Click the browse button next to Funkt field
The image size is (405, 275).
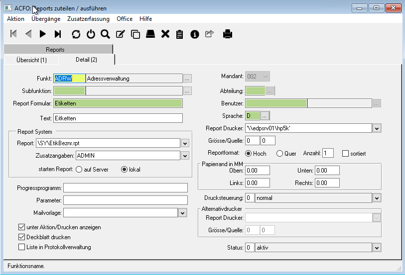(x=187, y=78)
